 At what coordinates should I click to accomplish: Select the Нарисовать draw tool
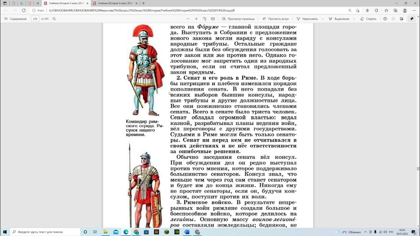tap(307, 19)
